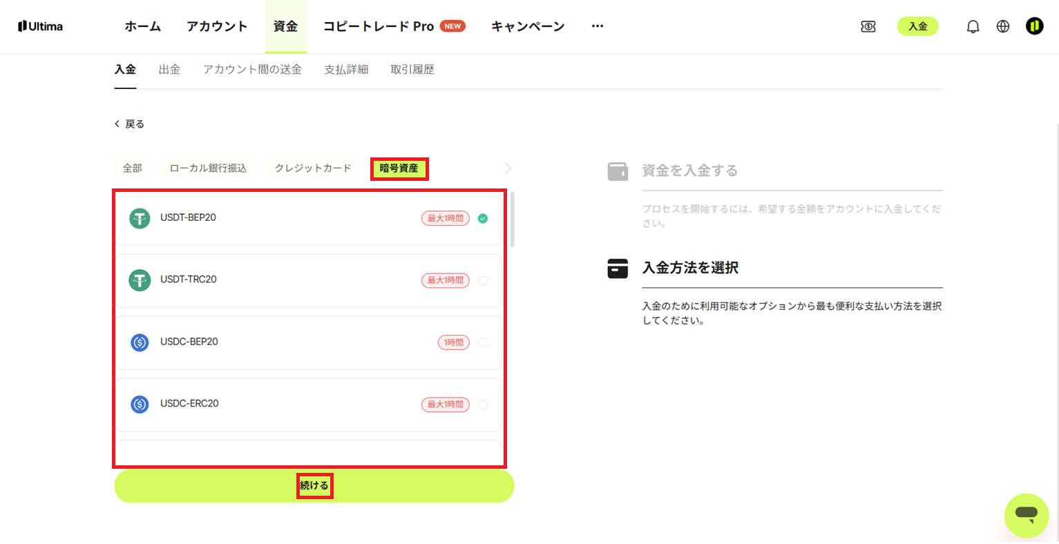Select the USDT-TRC20 radio button
The width and height of the screenshot is (1059, 544).
point(483,280)
